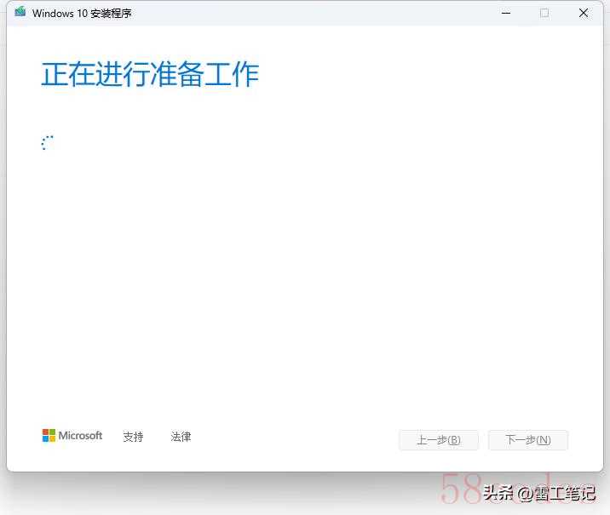Image resolution: width=610 pixels, height=515 pixels.
Task: Click the 正在进行准备工作 heading text
Action: tap(150, 74)
